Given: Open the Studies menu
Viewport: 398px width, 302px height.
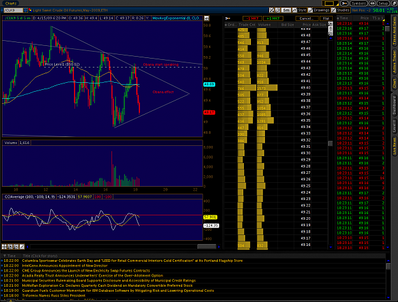Looking at the screenshot, I should tap(341, 10).
